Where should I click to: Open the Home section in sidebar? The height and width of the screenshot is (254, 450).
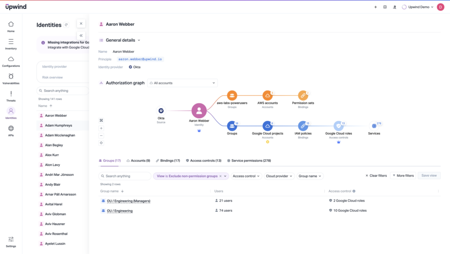11,27
